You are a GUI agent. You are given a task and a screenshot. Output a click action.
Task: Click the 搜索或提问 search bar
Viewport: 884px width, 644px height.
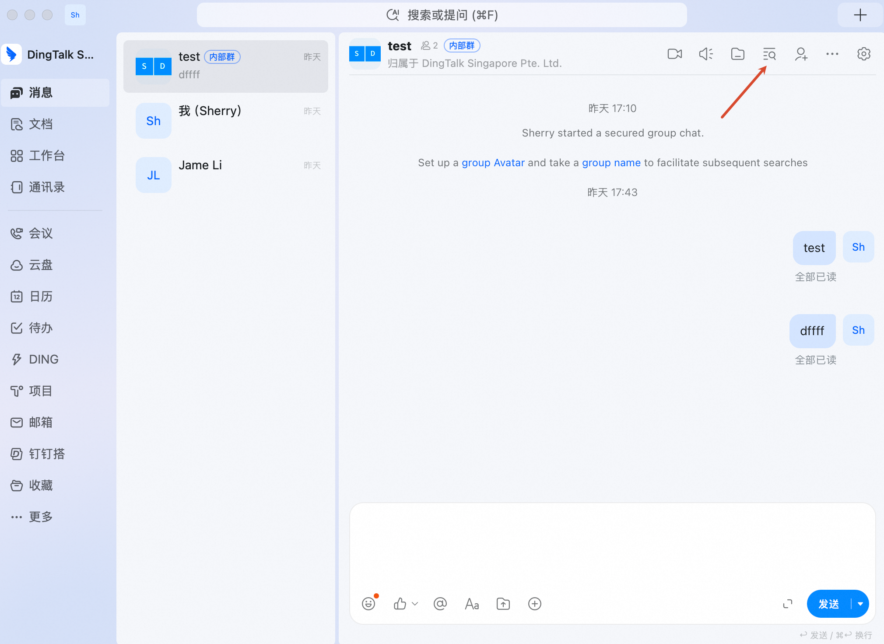[x=442, y=15]
